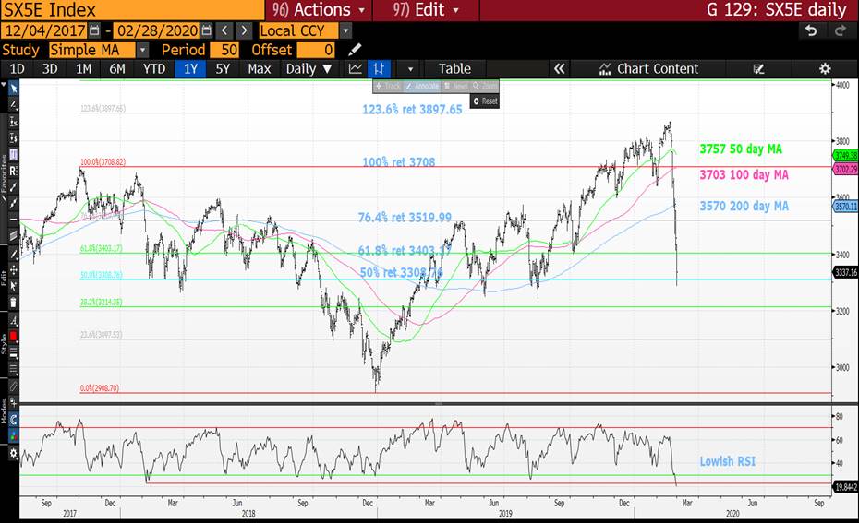Image resolution: width=859 pixels, height=523 pixels.
Task: Click the previous date range arrow
Action: coord(224,30)
